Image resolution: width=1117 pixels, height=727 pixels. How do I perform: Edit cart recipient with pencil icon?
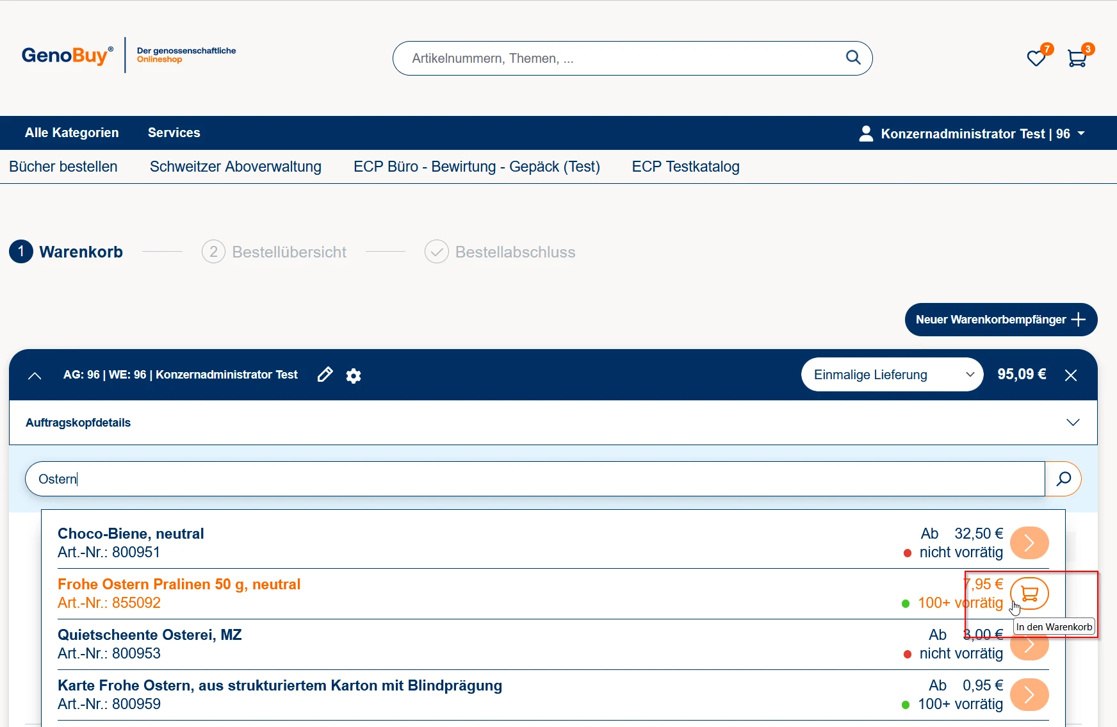point(325,375)
